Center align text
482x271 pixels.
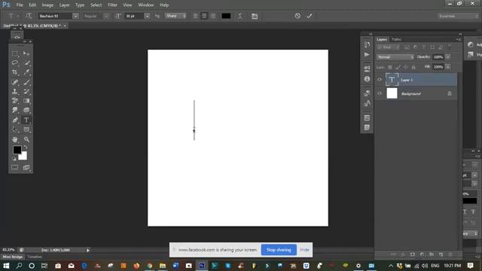point(204,16)
